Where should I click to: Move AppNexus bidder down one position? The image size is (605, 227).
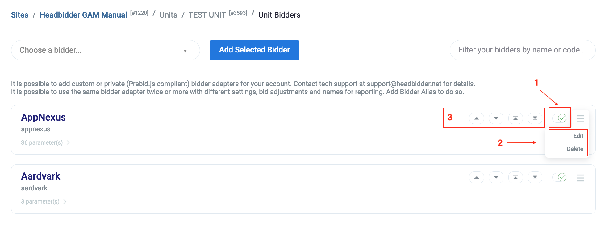coord(496,118)
